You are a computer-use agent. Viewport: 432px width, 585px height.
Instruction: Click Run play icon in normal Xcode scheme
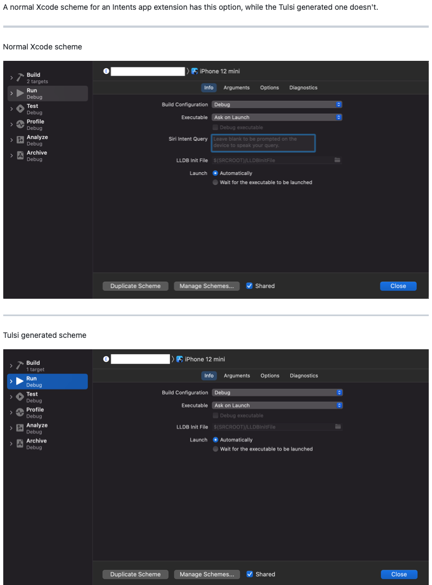tap(20, 93)
